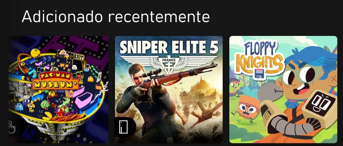This screenshot has height=146, width=343.
Task: Click the yellow Pac-Man face atop the museum
Action: 35,53
